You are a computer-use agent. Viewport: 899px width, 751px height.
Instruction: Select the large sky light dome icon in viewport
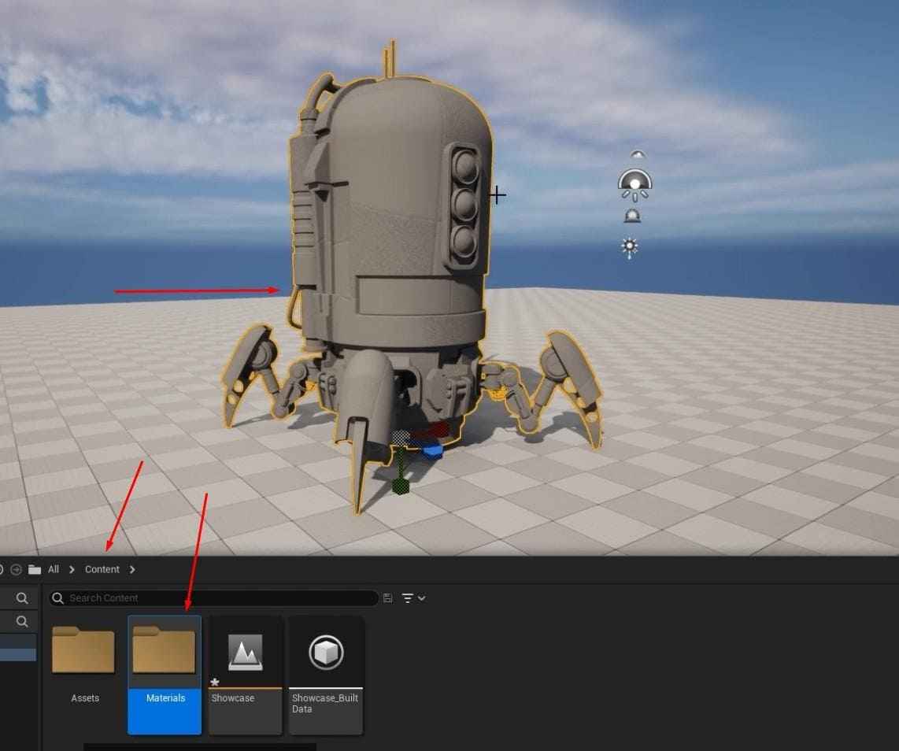click(634, 185)
